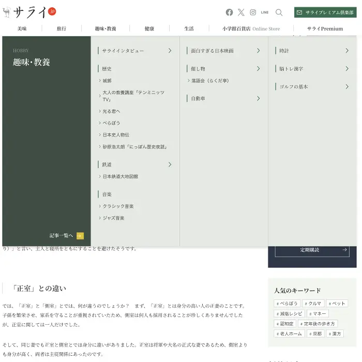Select the #減塩レシピ keyword tag
362x362 pixels.
(x=289, y=313)
